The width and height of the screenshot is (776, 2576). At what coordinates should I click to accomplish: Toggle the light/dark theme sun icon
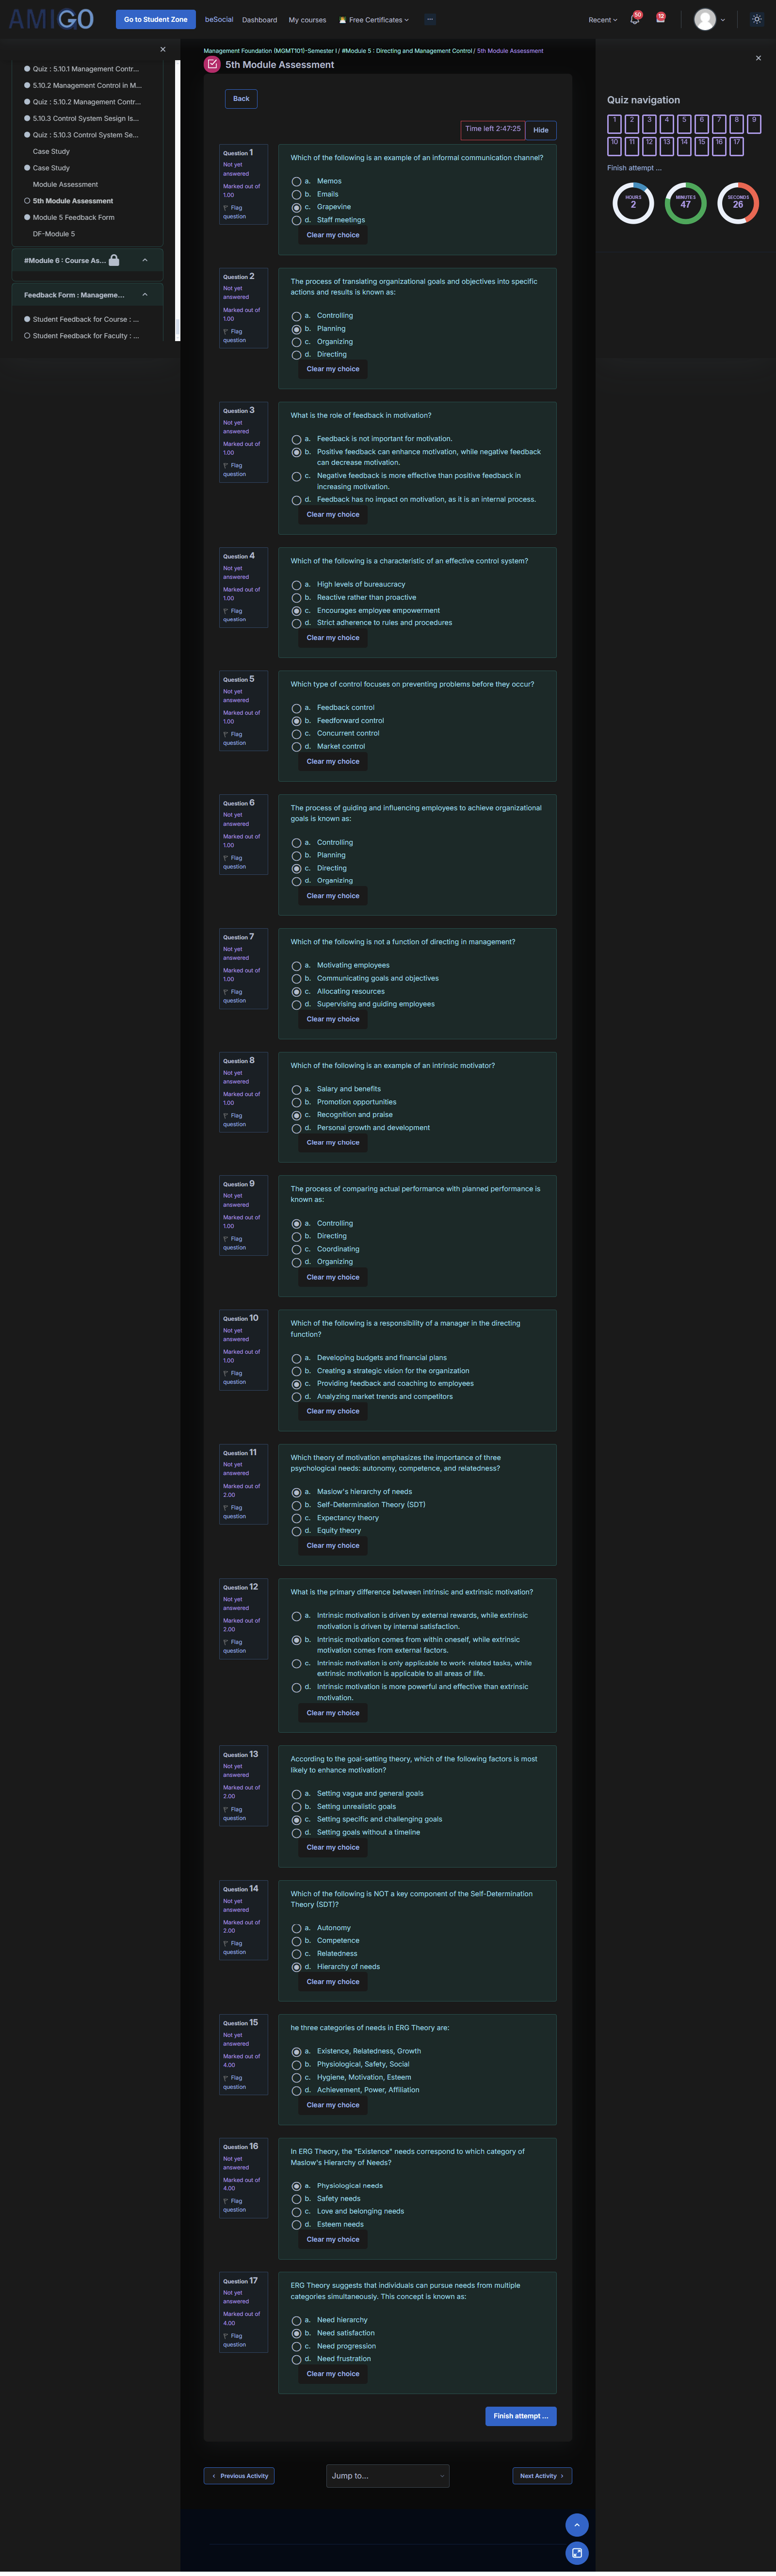pos(757,19)
